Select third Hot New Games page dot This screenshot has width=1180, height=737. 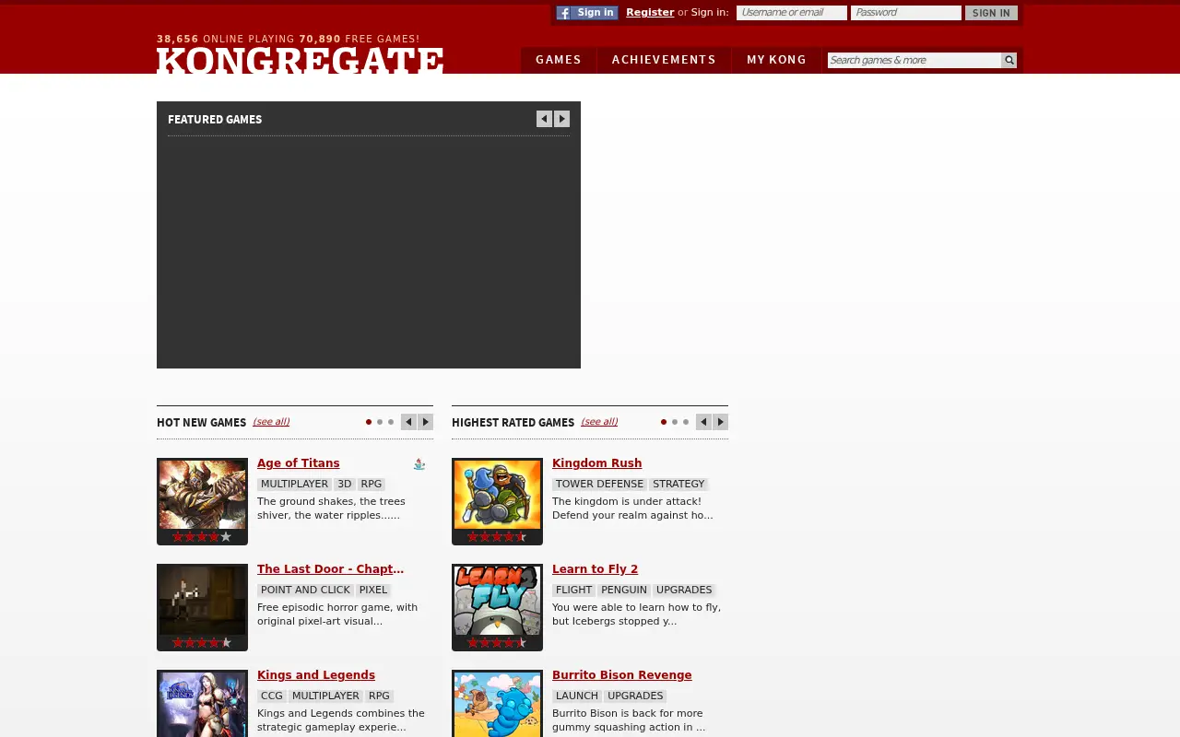point(391,422)
